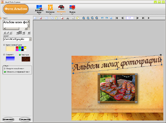
Task: Click the delete object icon with red cross
Action: 62,18
